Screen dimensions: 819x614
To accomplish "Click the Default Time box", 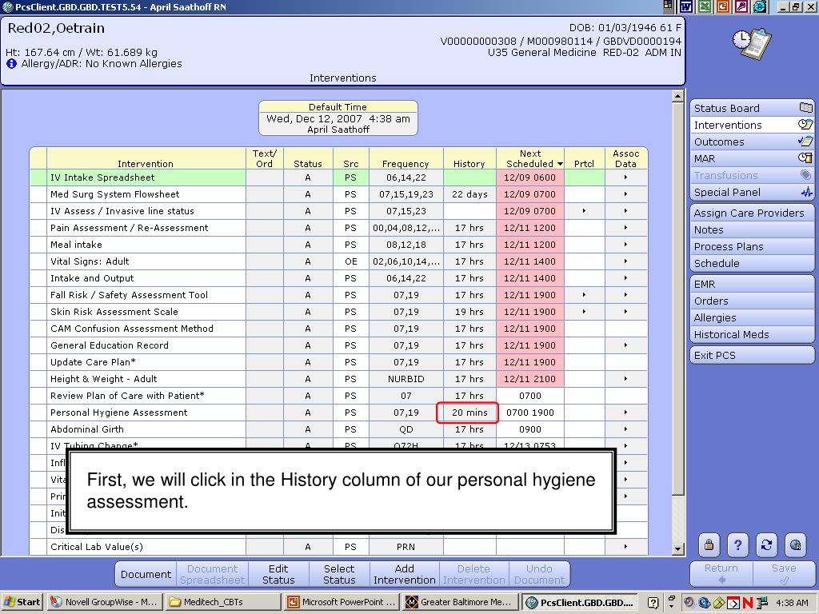I will 338,118.
